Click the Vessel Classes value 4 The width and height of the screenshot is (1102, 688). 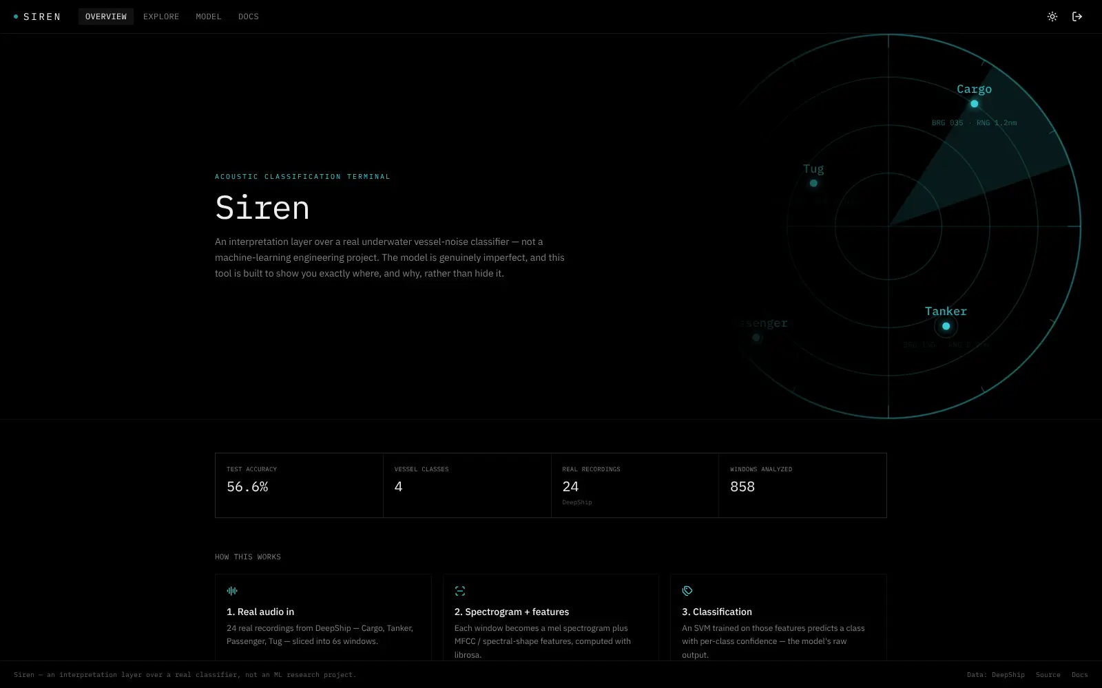pyautogui.click(x=398, y=486)
